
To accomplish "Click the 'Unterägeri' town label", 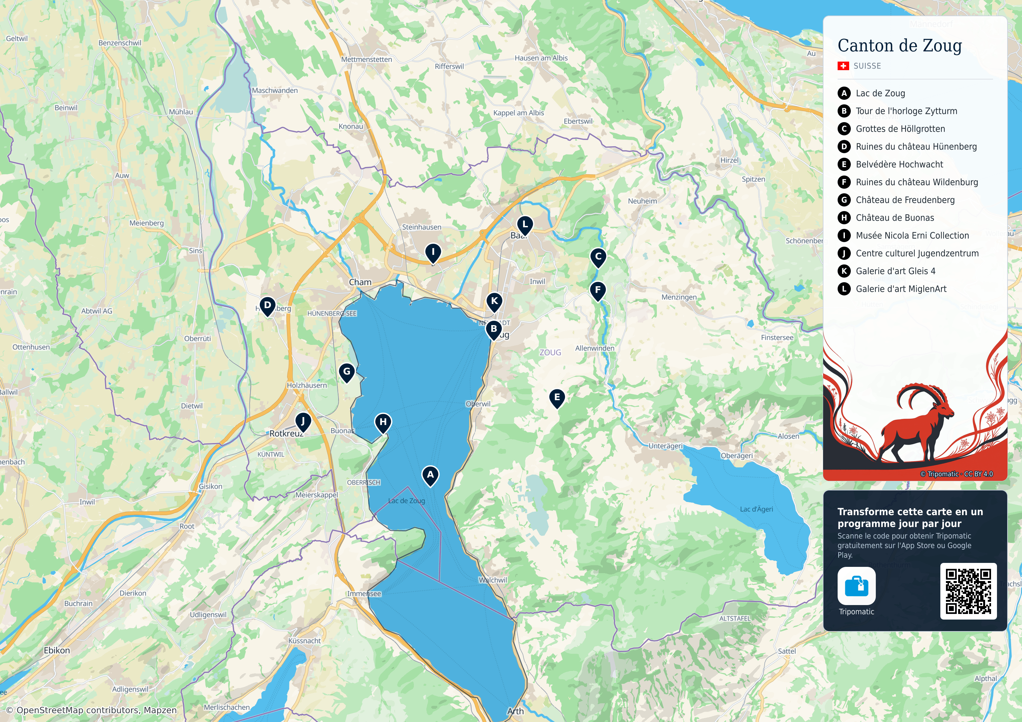I will tap(665, 446).
